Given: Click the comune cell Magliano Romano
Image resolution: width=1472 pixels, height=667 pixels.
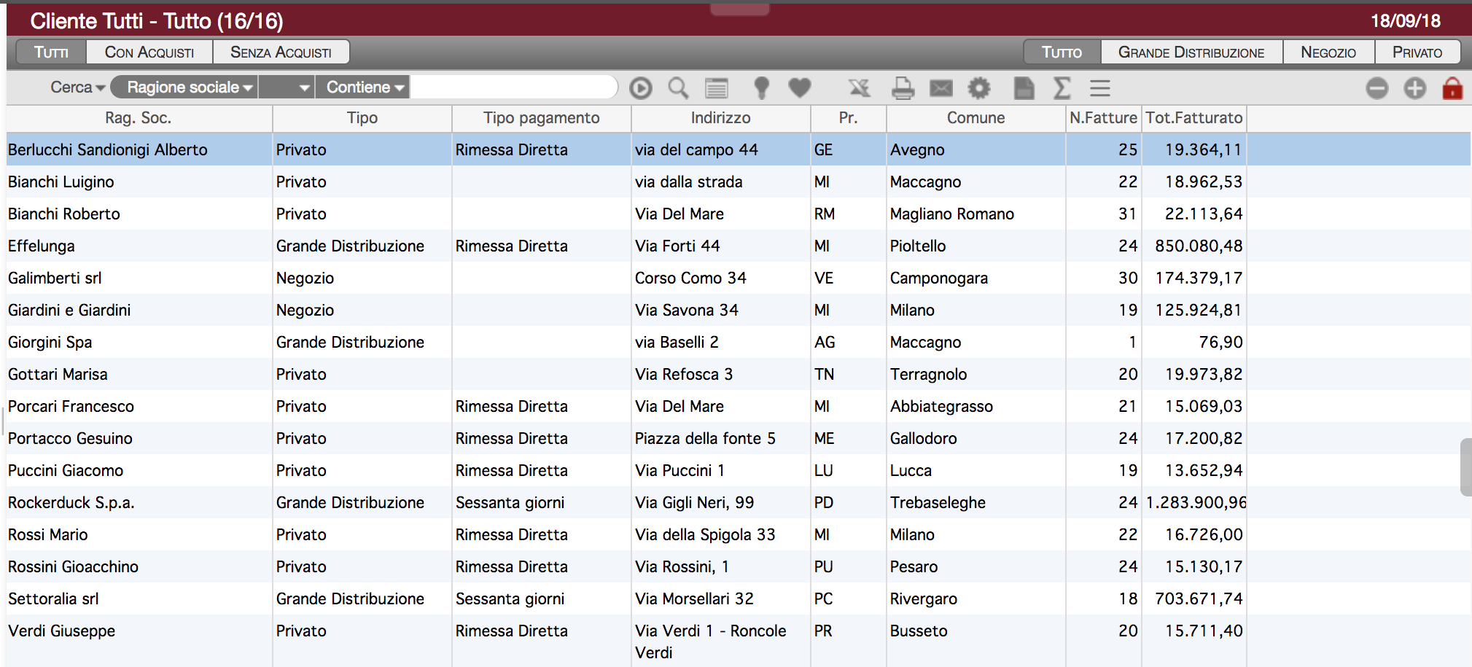Looking at the screenshot, I should click(x=952, y=214).
